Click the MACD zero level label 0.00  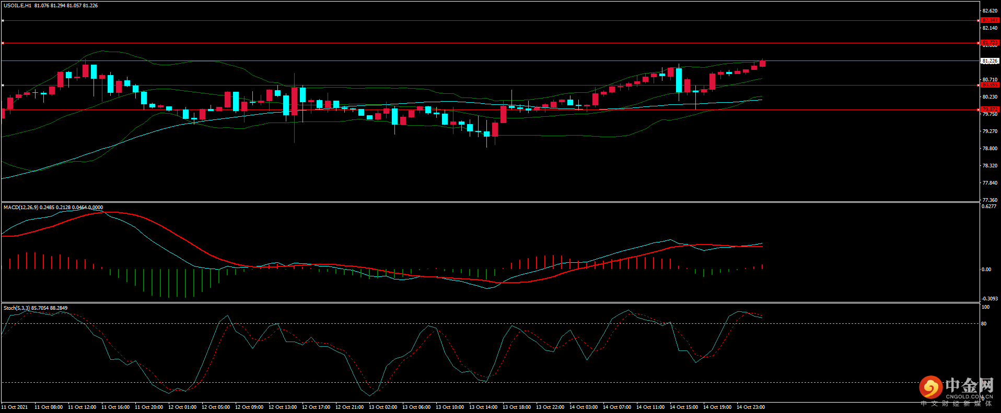[986, 270]
